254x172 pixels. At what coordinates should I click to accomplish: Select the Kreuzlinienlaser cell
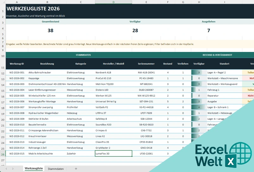pos(47,136)
